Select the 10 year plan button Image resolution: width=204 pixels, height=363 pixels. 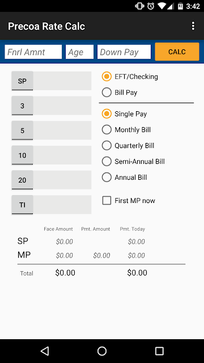click(x=22, y=155)
